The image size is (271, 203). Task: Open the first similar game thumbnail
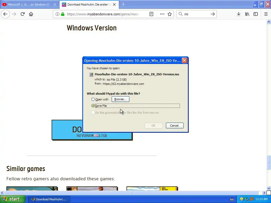(32, 188)
